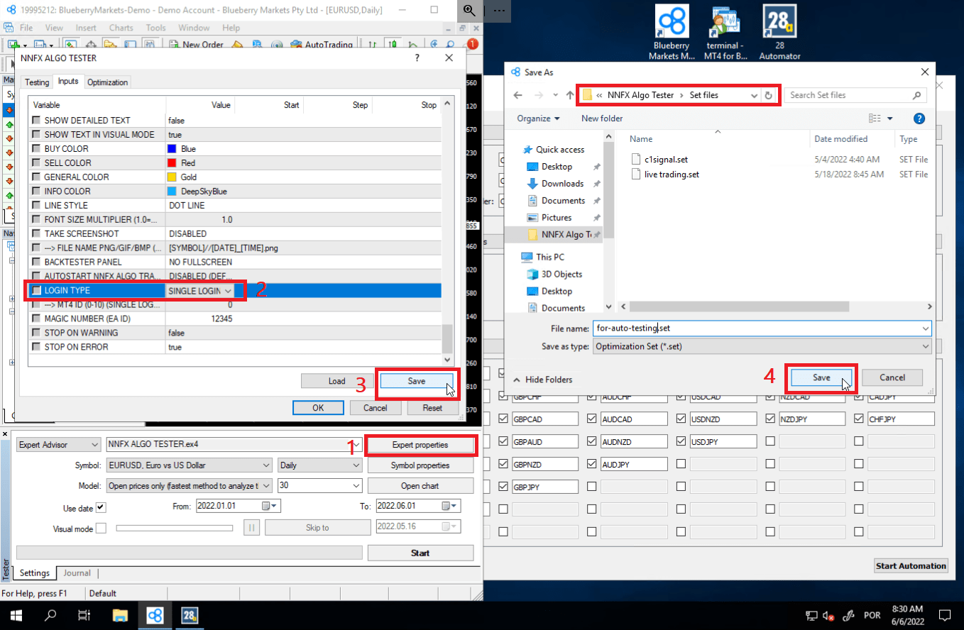
Task: Enable Visual mode checkbox
Action: point(101,528)
